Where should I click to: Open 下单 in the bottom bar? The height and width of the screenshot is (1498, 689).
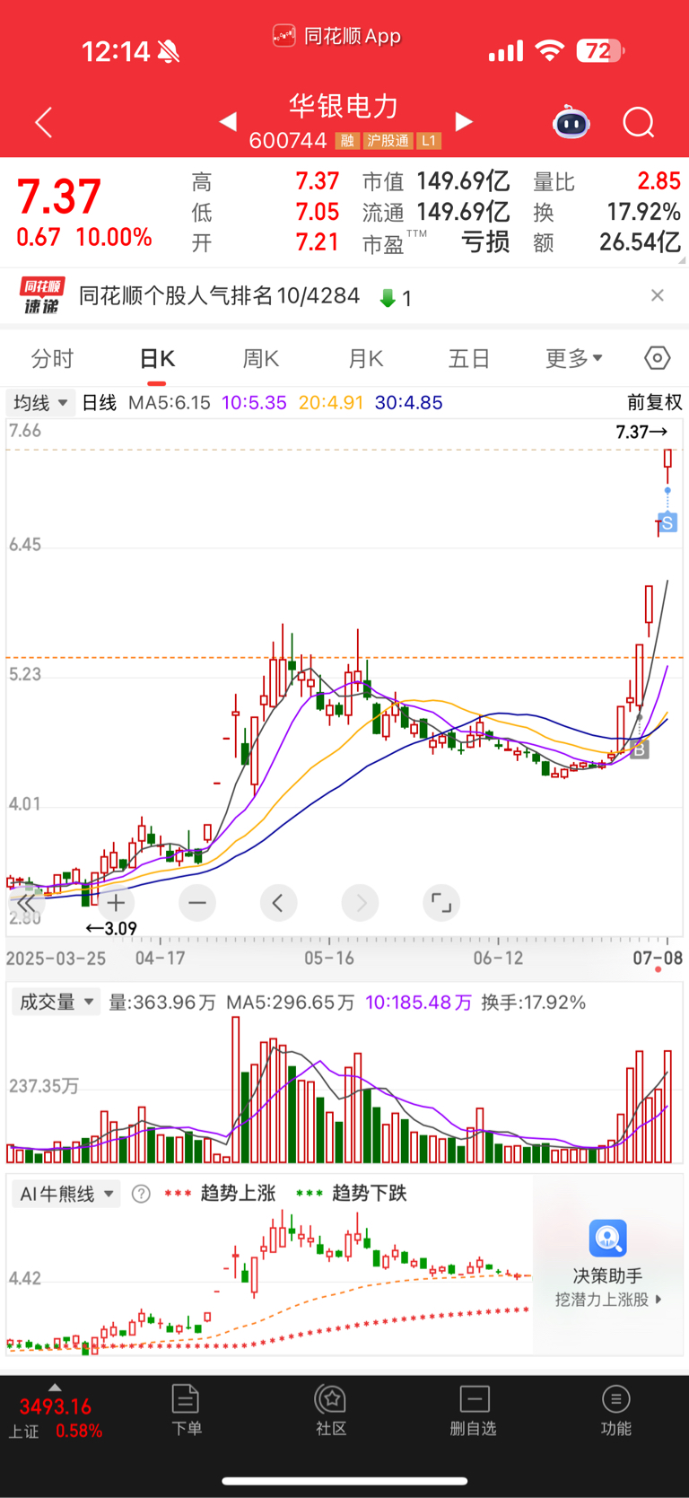pyautogui.click(x=186, y=1410)
